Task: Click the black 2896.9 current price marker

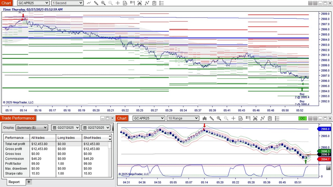Action: 324,155
